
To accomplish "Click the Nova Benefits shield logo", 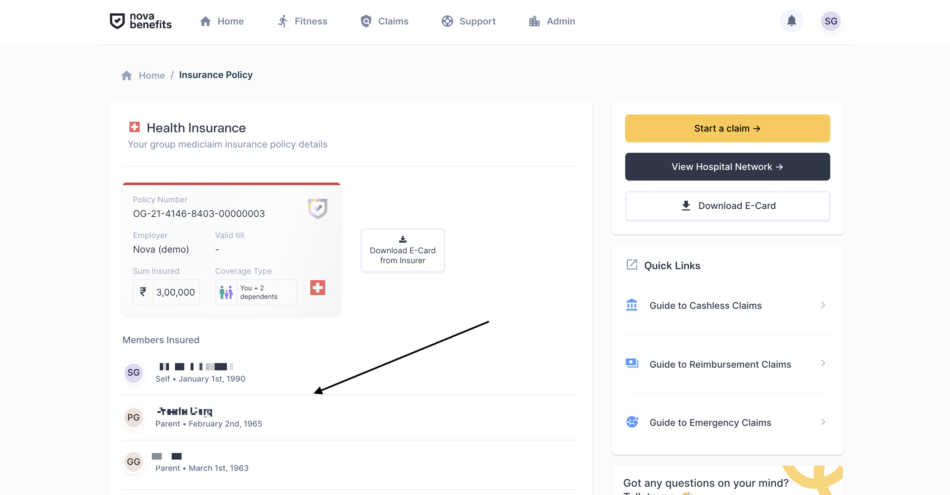I will (x=117, y=21).
